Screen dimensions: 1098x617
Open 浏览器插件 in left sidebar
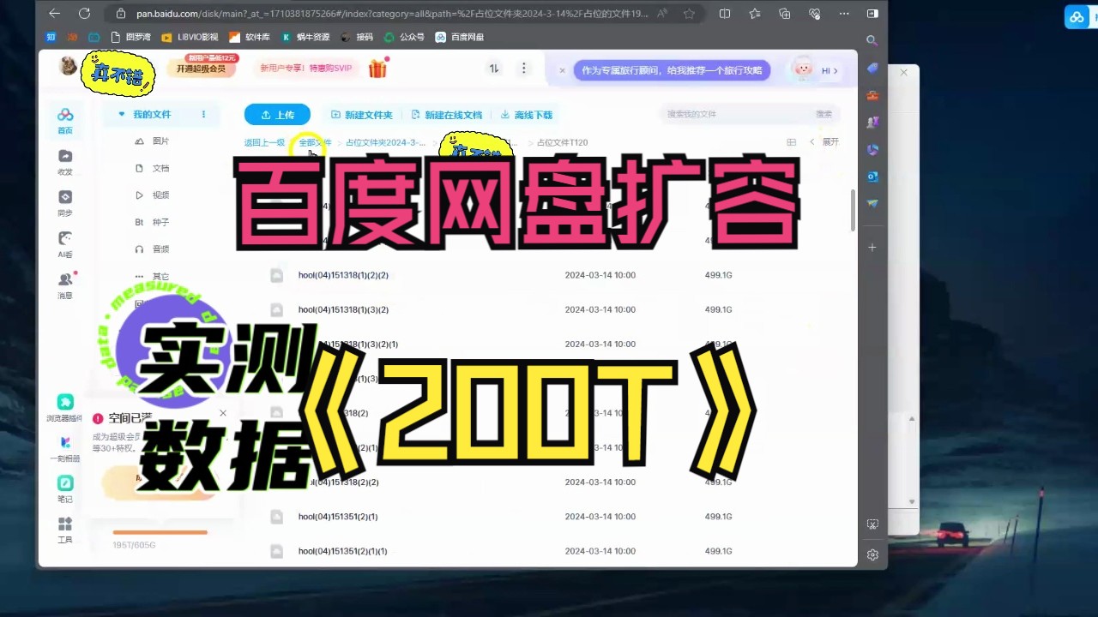tap(65, 409)
